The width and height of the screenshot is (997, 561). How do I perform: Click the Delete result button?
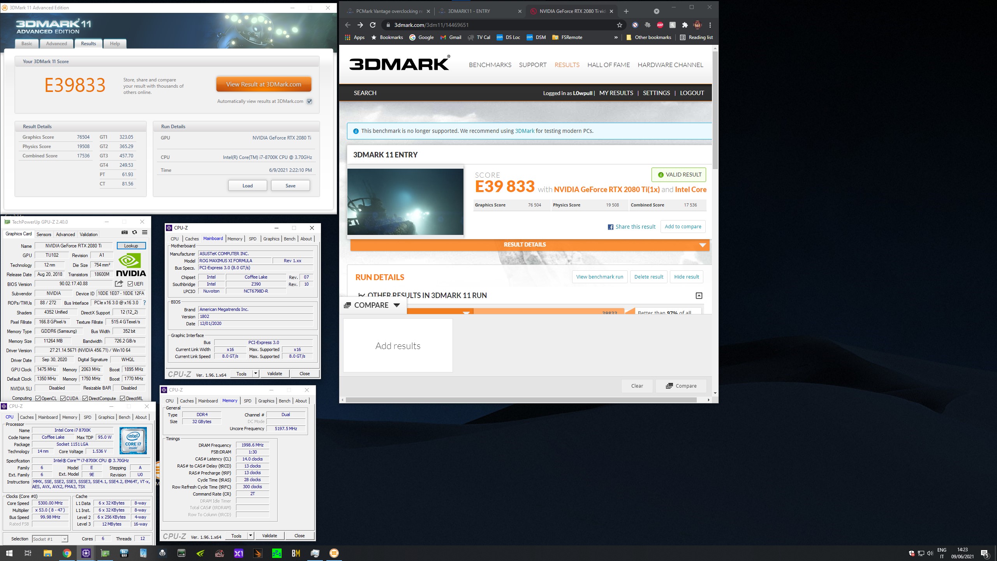pos(648,277)
